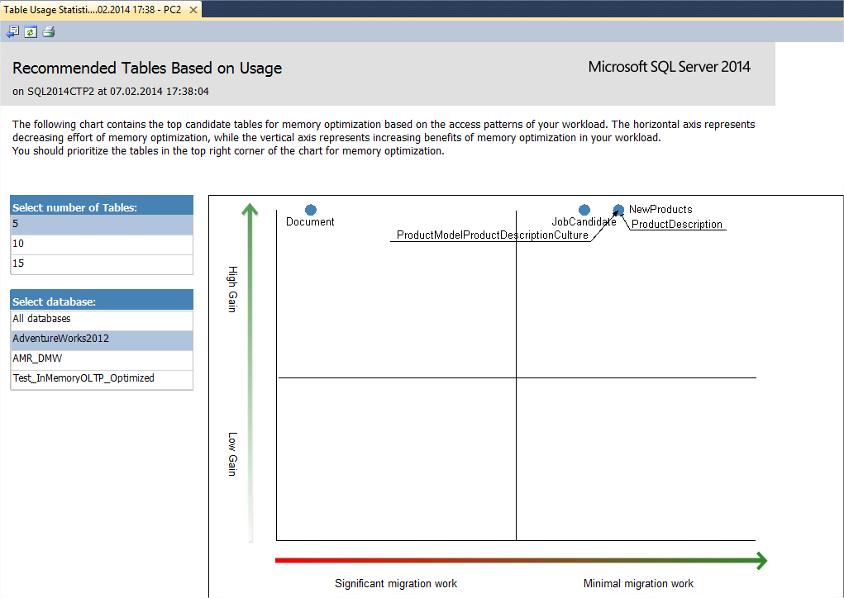The image size is (844, 598).
Task: Select 15 as the number of tables
Action: tap(102, 264)
